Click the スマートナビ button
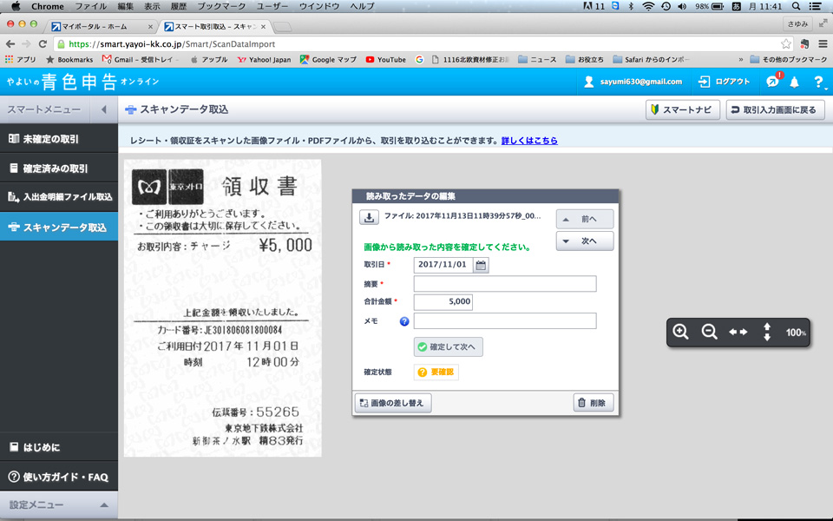 click(x=683, y=110)
